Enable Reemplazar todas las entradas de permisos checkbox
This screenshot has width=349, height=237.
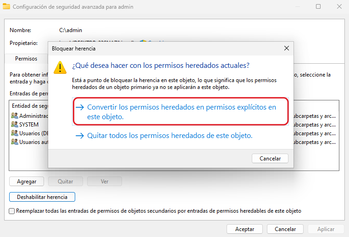pyautogui.click(x=12, y=211)
